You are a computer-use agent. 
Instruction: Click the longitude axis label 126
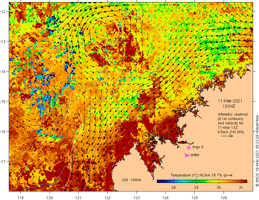[x=224, y=198]
